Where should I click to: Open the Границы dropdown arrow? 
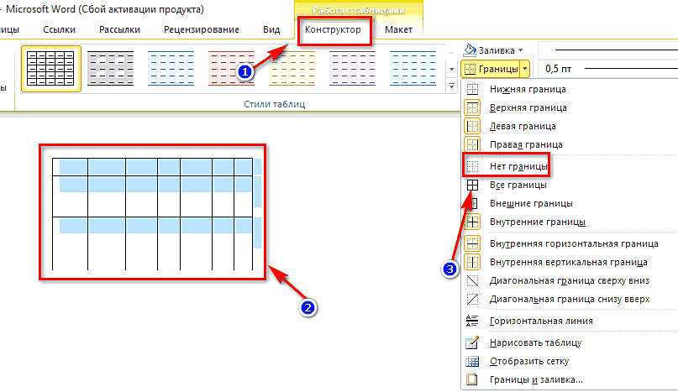point(525,68)
